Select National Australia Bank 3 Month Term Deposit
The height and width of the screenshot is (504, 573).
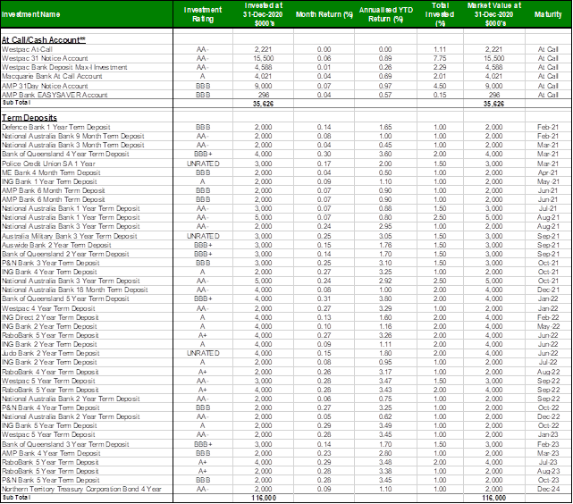(x=72, y=145)
